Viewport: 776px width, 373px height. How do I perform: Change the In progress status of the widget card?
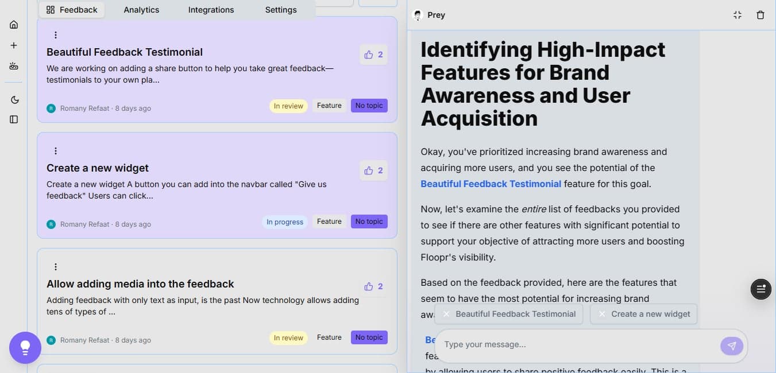pos(285,222)
